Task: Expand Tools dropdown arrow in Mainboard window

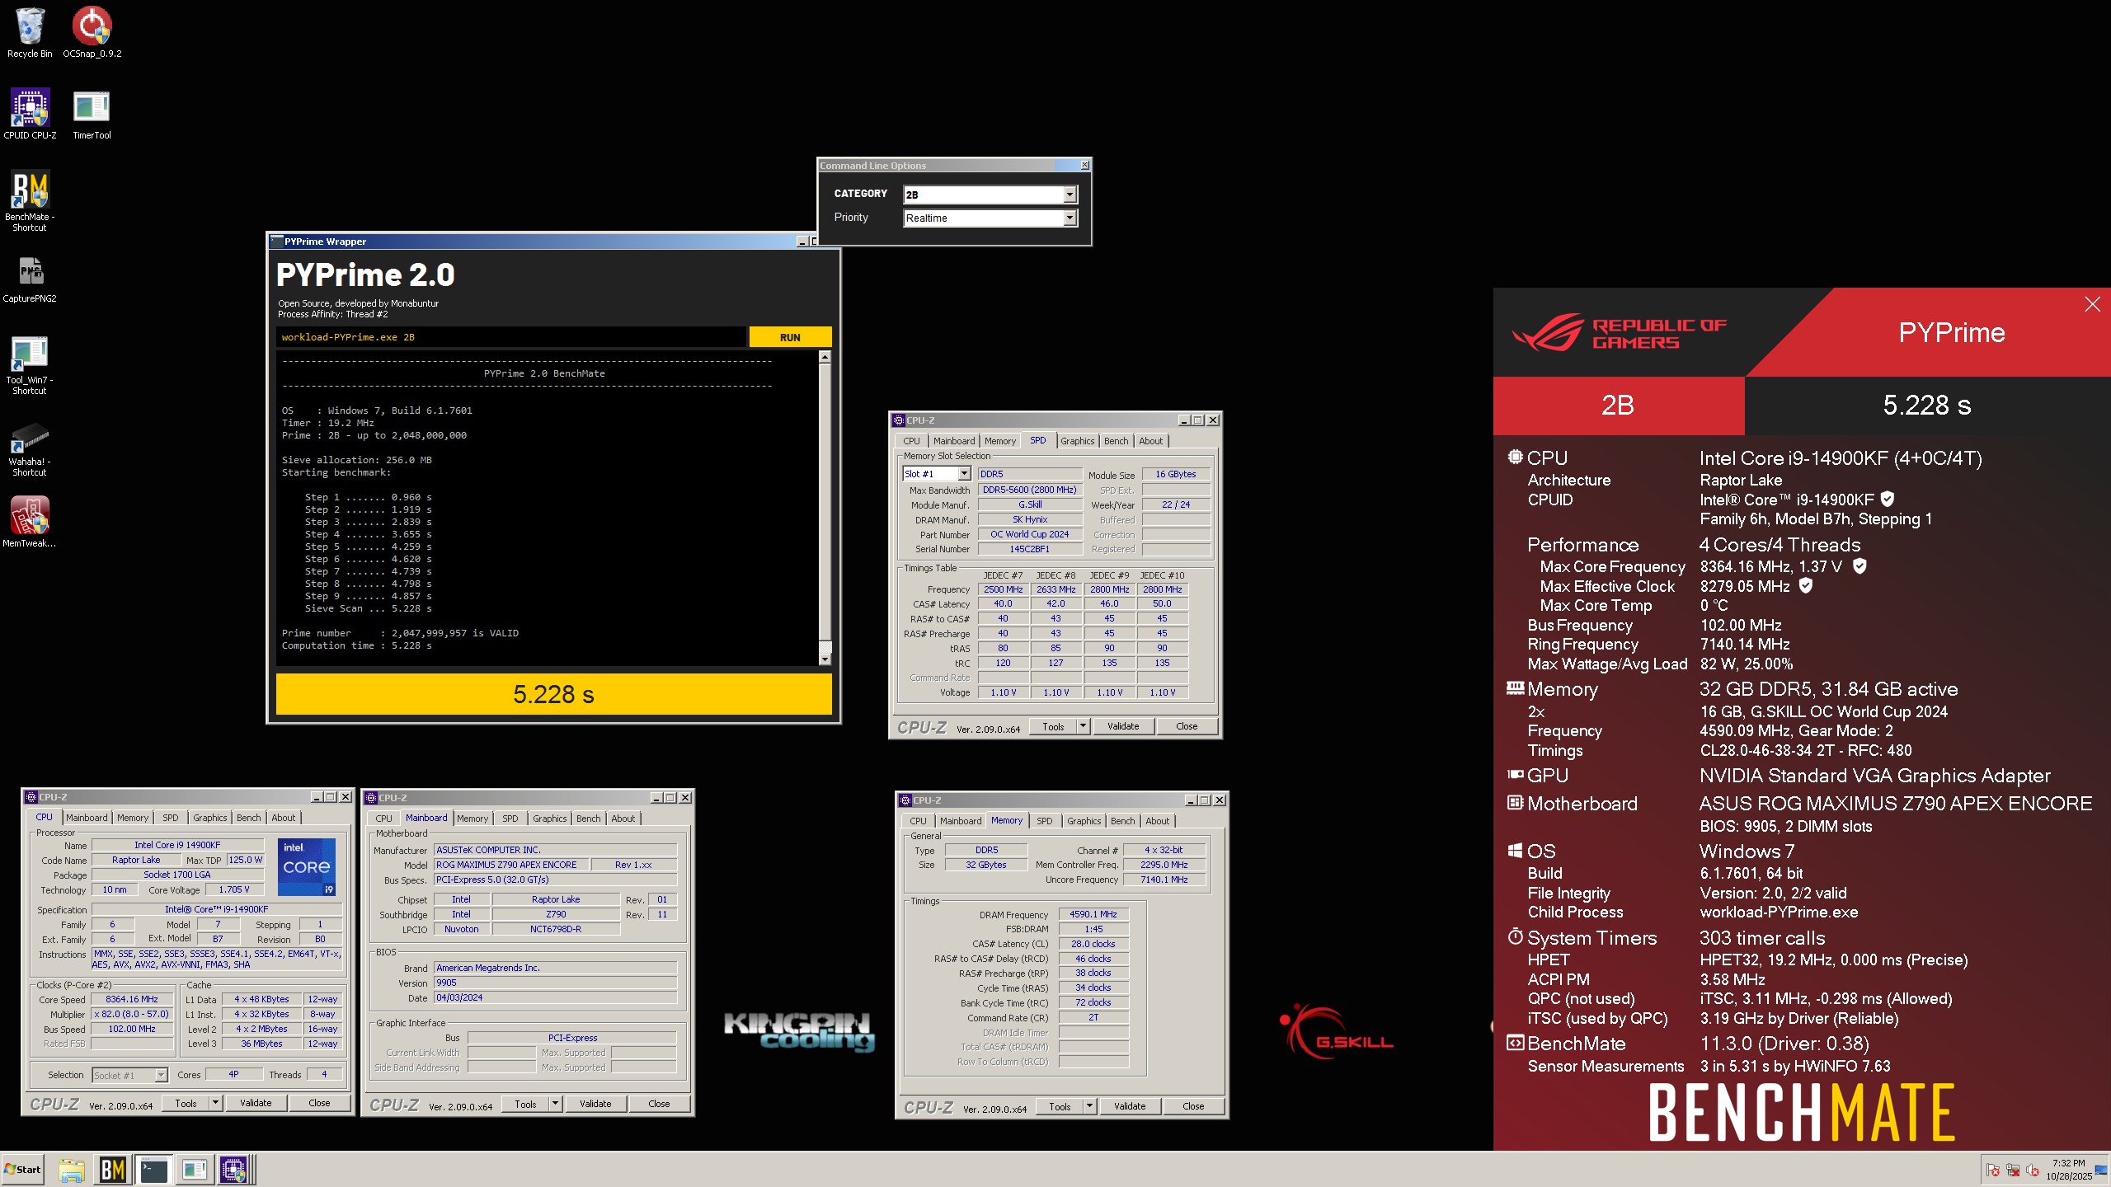Action: tap(555, 1104)
